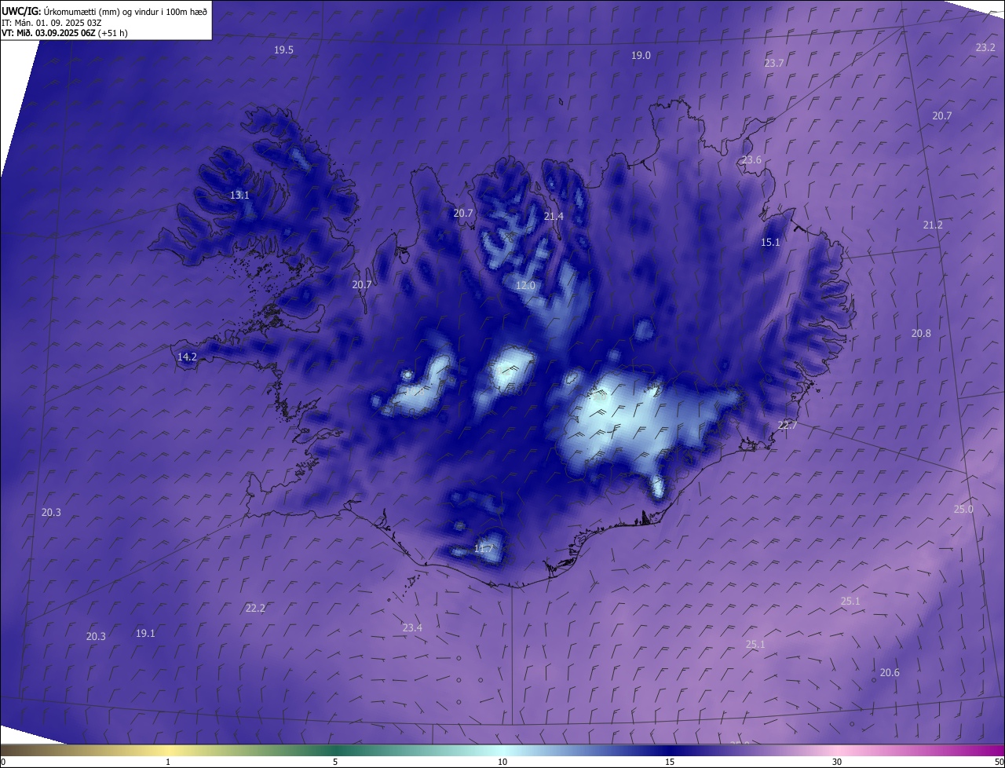Click the 'IT: Mán. 01. 09. 2025 03Z' line
Image resolution: width=1005 pixels, height=768 pixels.
point(51,23)
